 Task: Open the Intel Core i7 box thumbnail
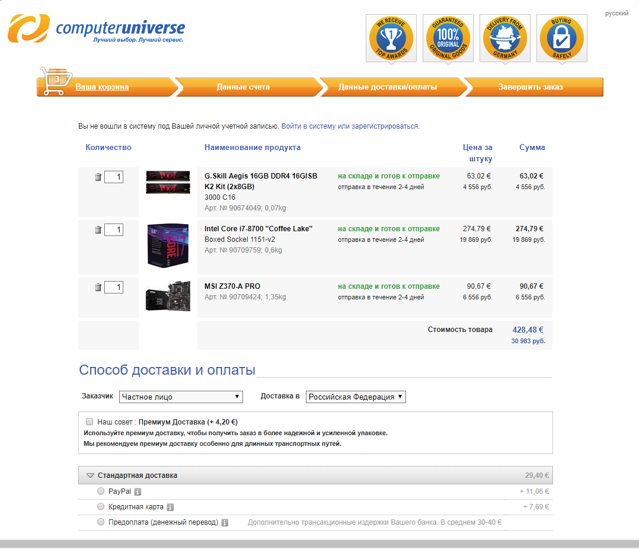[x=168, y=245]
